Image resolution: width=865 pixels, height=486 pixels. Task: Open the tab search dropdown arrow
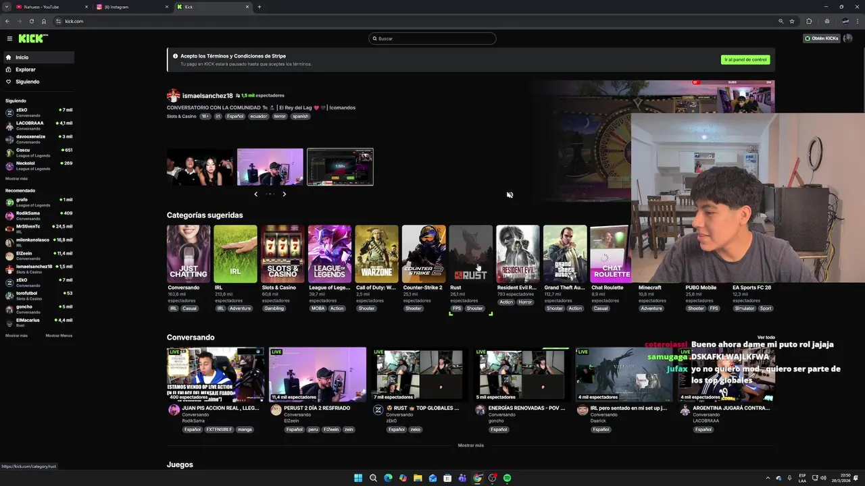6,7
